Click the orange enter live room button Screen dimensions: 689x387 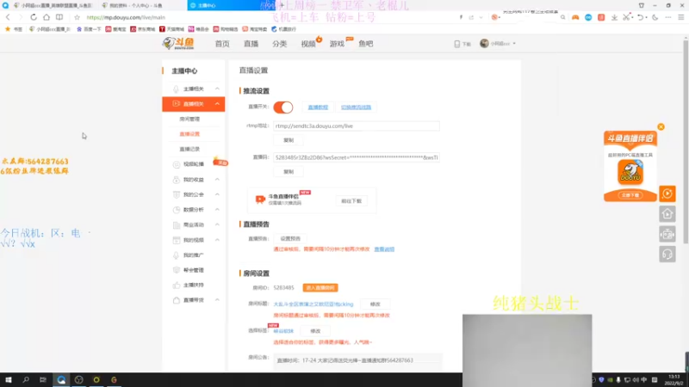[320, 288]
